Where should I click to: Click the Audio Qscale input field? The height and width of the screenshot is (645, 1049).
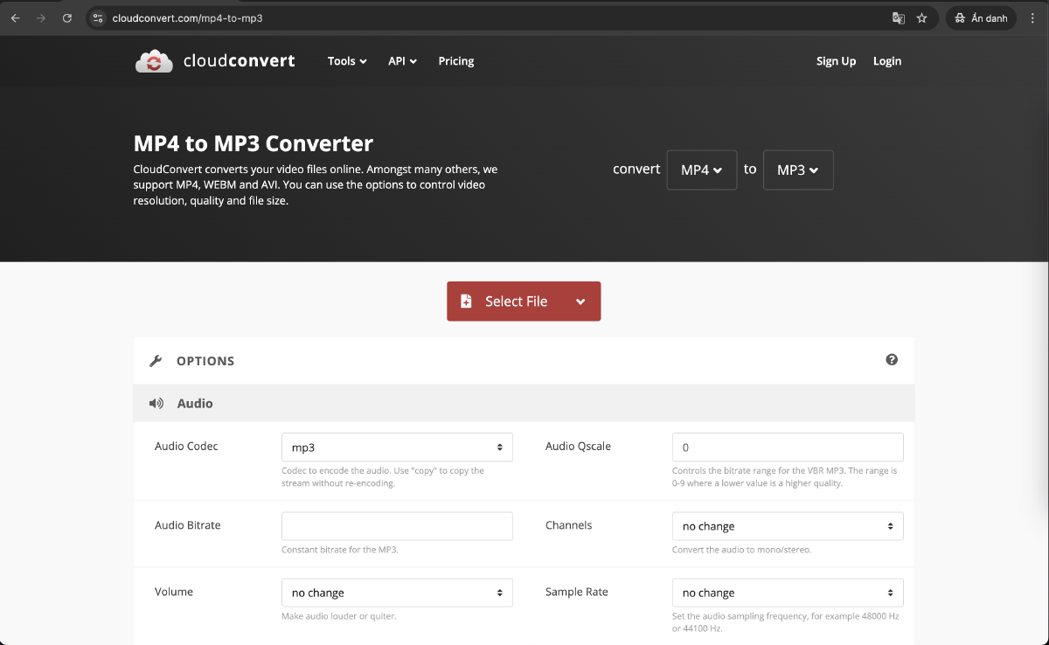(x=788, y=447)
